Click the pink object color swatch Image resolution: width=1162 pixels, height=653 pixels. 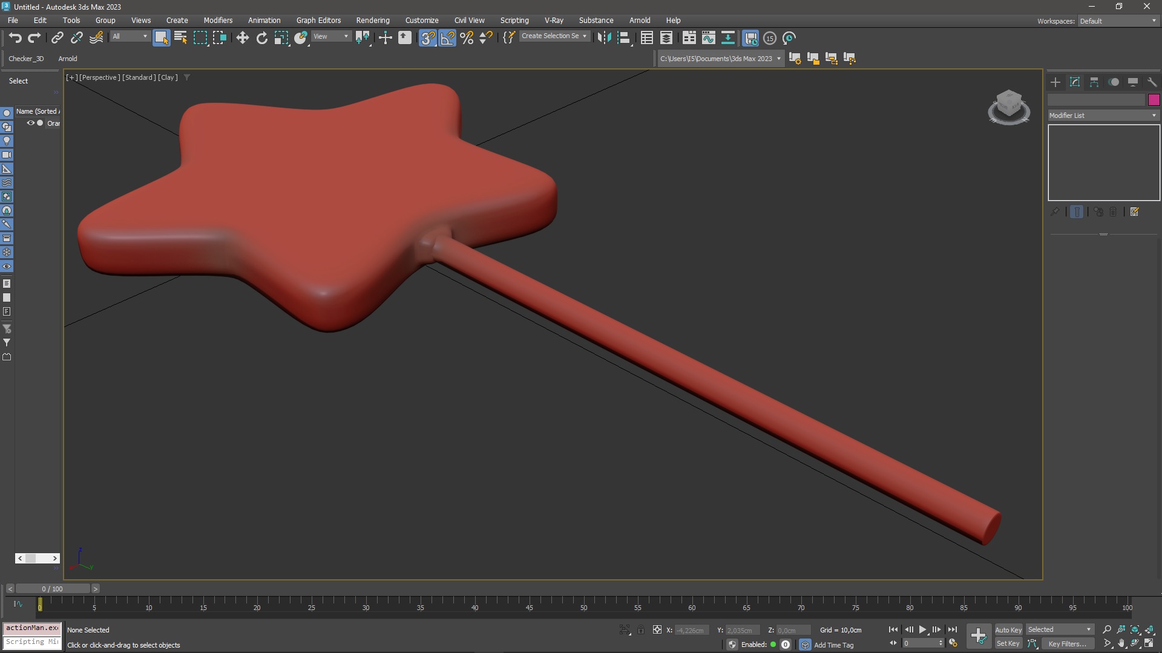1154,100
